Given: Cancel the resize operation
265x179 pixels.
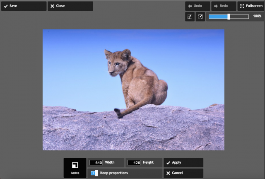Looking at the screenshot, I should (183, 173).
